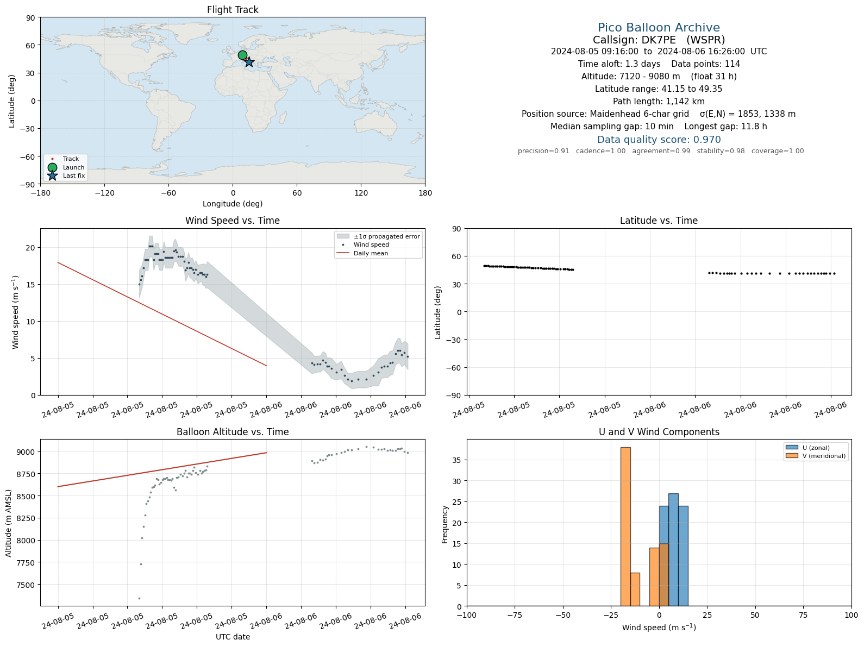Click the "Wind Speed vs. Time" plot title

click(x=233, y=221)
